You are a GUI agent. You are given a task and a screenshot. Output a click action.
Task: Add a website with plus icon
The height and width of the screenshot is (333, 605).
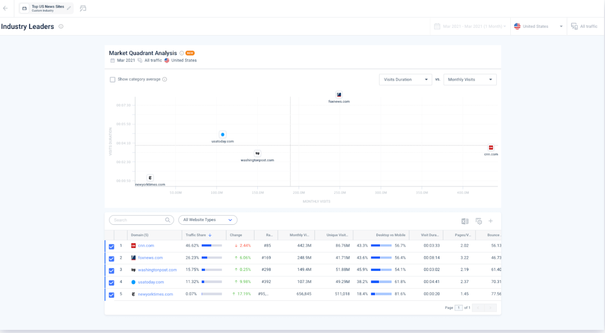click(x=490, y=221)
